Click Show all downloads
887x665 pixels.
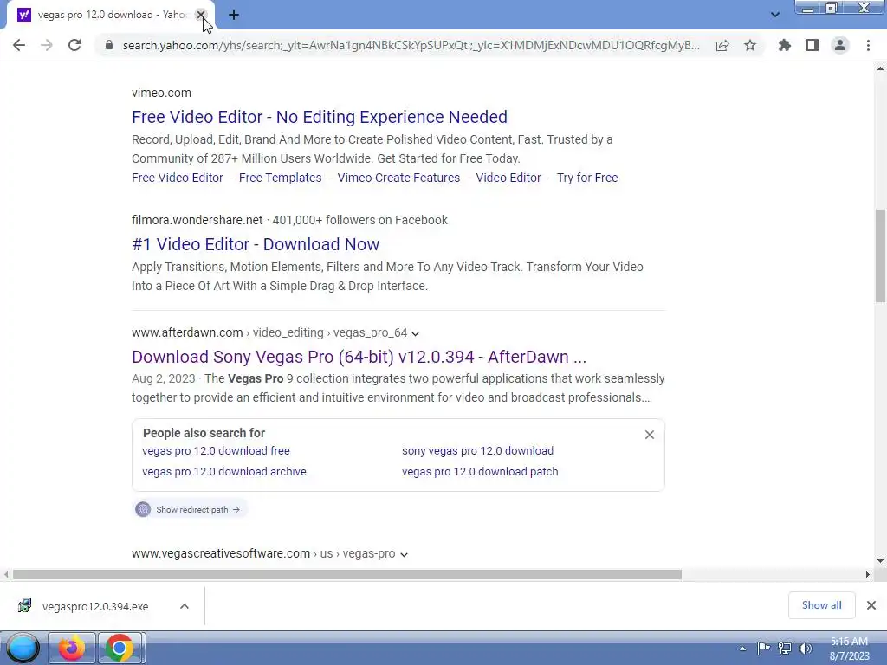coord(821,605)
